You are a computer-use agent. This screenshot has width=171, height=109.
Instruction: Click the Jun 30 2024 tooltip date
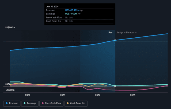(x=52, y=6)
